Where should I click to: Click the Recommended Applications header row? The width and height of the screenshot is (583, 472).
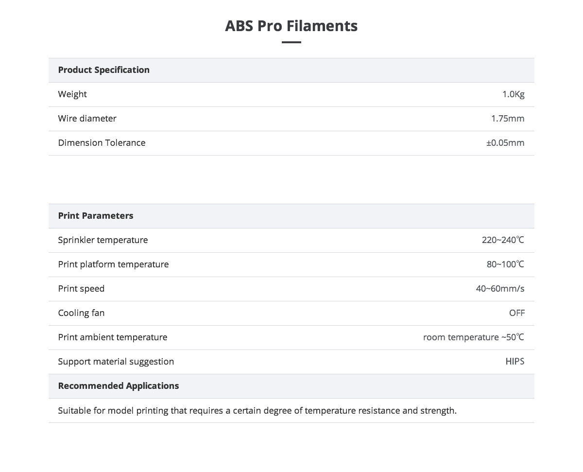(291, 386)
